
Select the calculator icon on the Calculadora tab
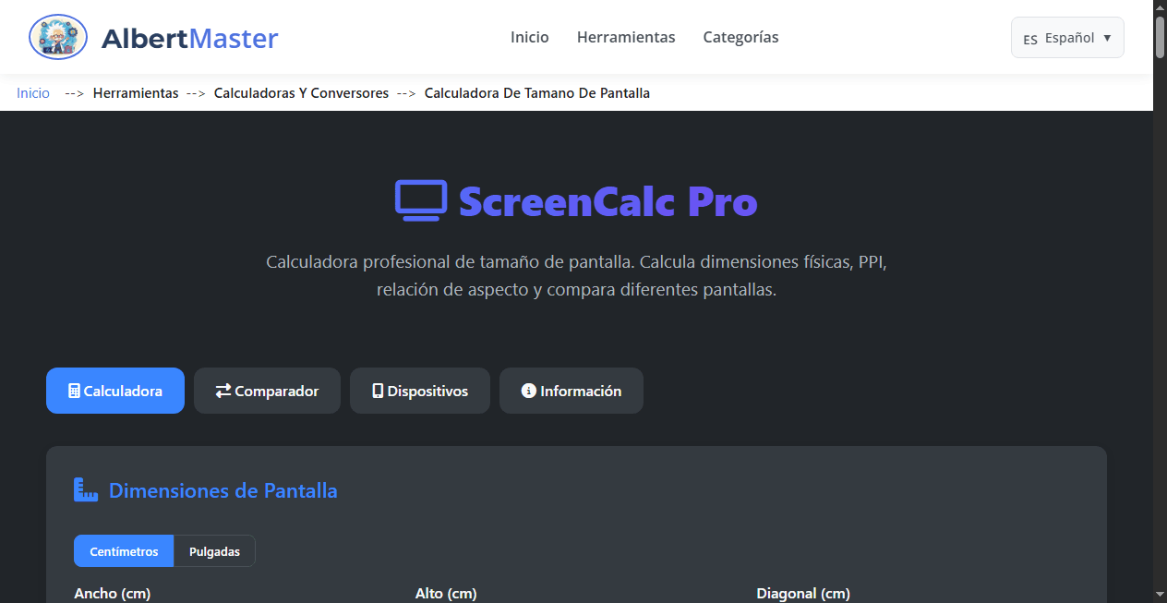(73, 391)
